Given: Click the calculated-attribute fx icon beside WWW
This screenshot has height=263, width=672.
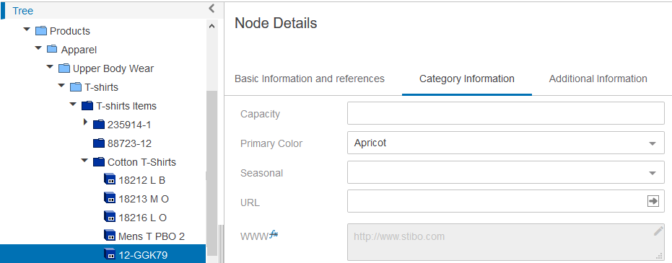Looking at the screenshot, I should coord(274,234).
